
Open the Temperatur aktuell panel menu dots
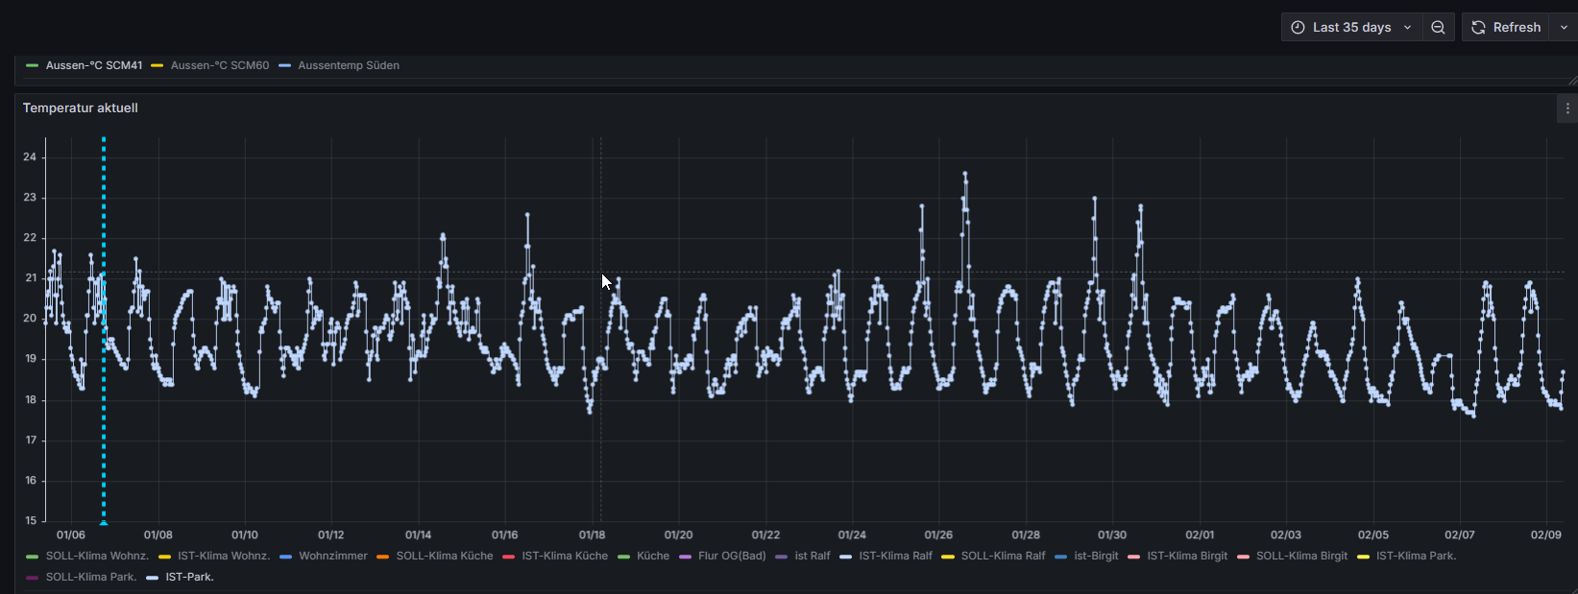(1567, 108)
